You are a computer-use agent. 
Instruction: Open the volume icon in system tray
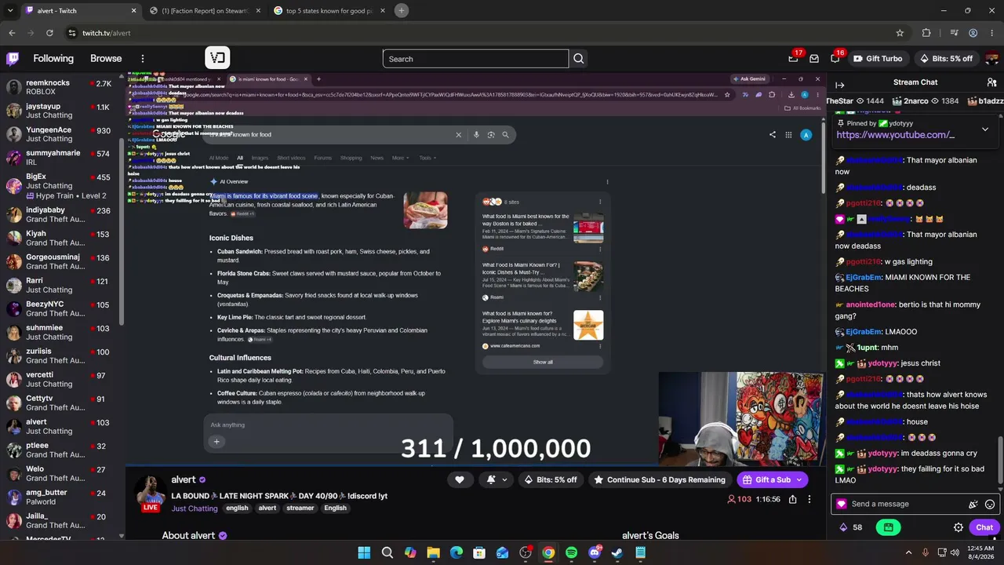(x=956, y=552)
